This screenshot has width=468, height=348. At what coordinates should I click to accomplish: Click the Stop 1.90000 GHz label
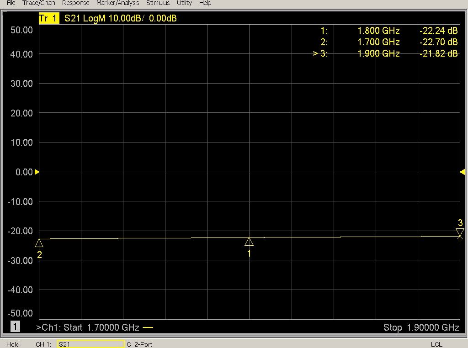tap(421, 327)
